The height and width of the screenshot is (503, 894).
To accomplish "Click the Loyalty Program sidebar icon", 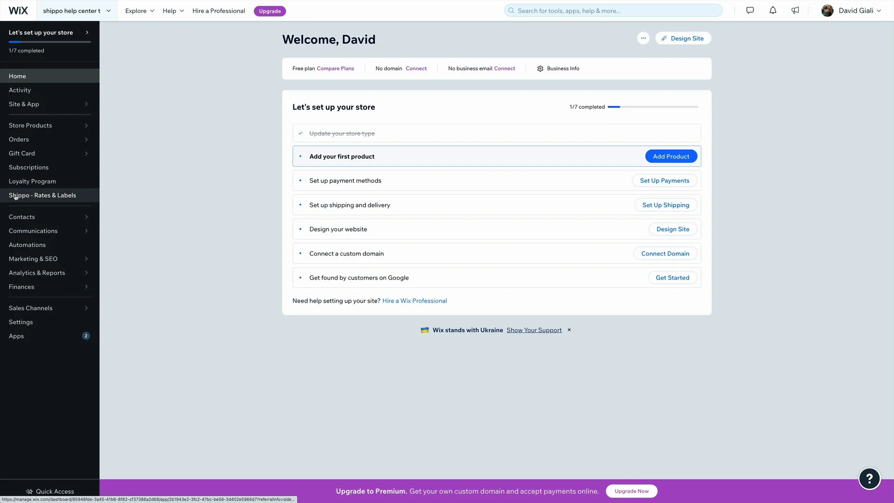I will 32,181.
